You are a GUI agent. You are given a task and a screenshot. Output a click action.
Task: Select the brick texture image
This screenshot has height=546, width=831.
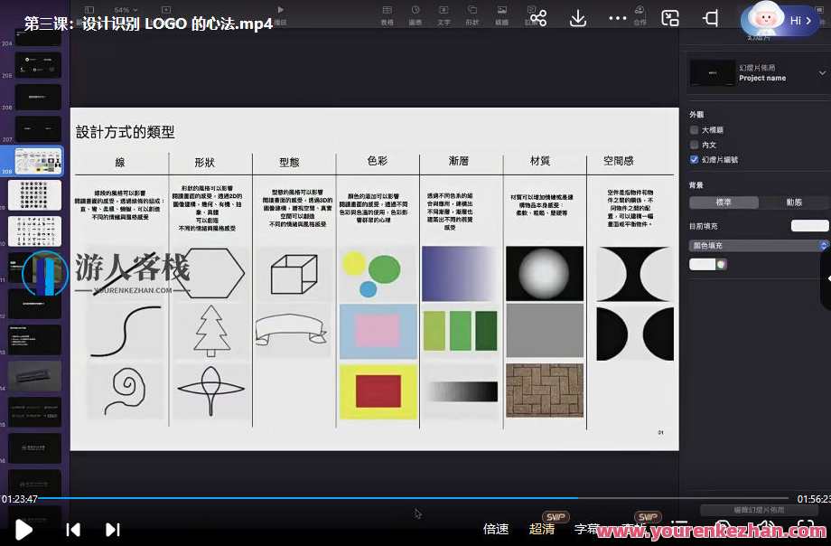click(545, 391)
